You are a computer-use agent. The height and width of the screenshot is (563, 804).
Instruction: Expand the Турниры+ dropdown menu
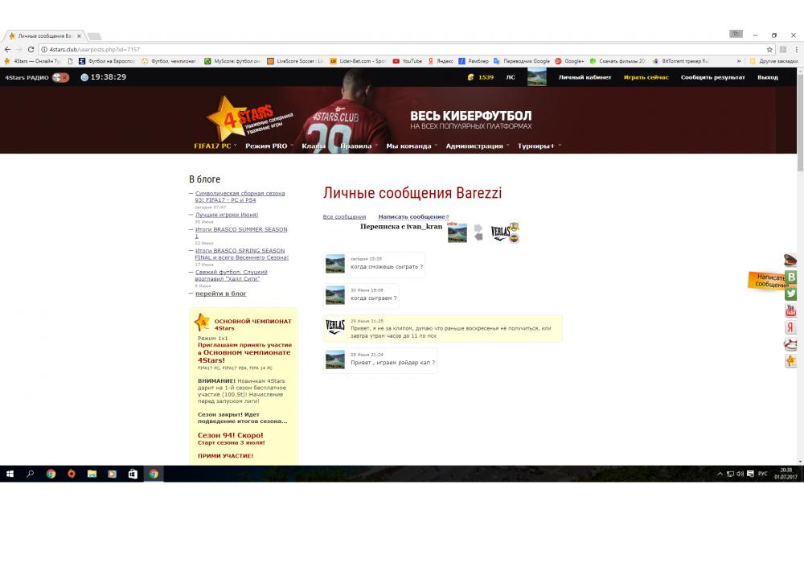pyautogui.click(x=539, y=146)
